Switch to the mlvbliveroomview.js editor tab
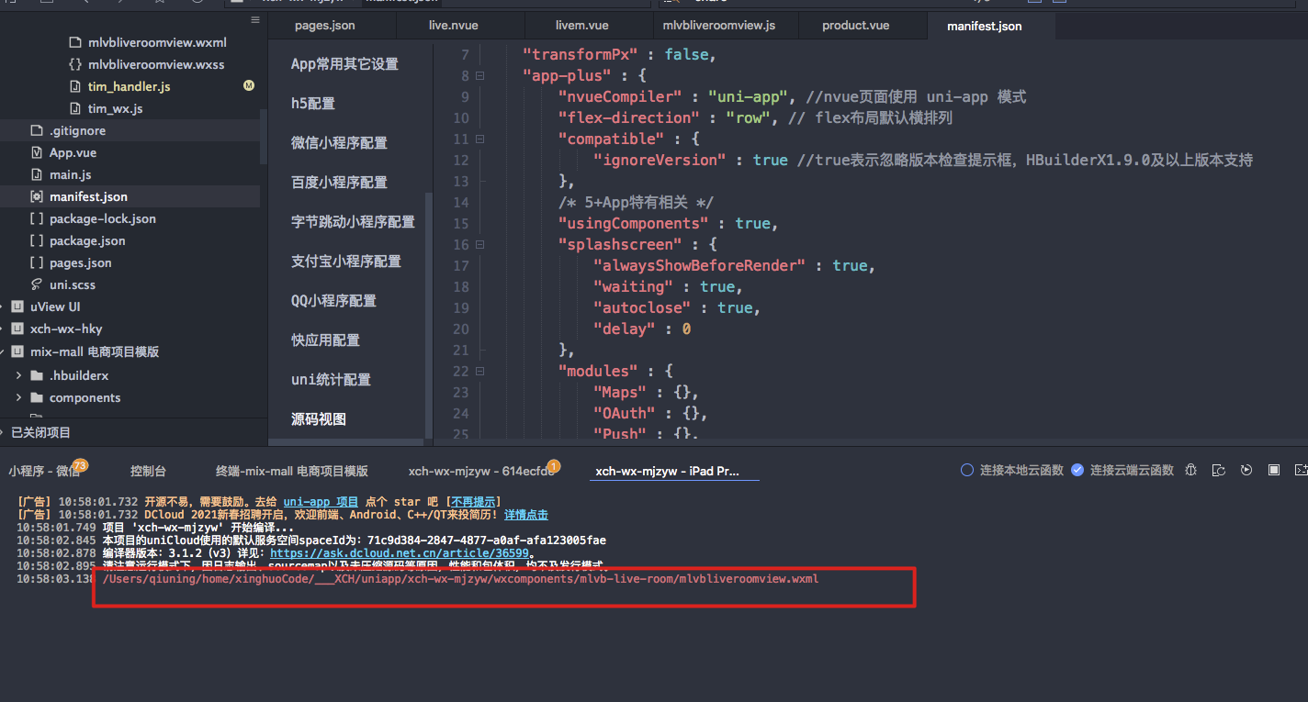The width and height of the screenshot is (1308, 702). 719,26
